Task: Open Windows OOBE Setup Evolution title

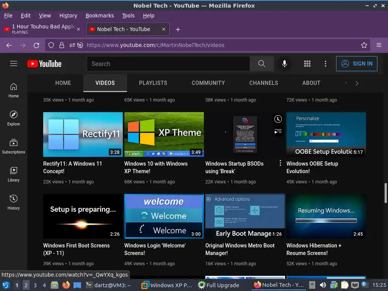Action: pos(312,167)
